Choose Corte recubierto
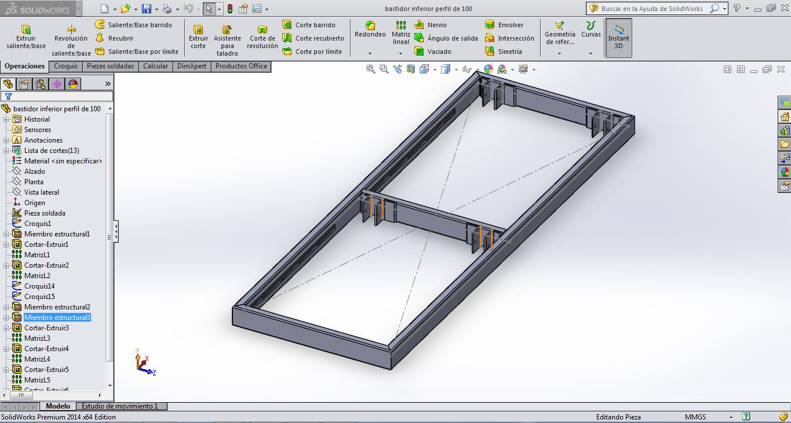This screenshot has width=791, height=423. pos(313,38)
